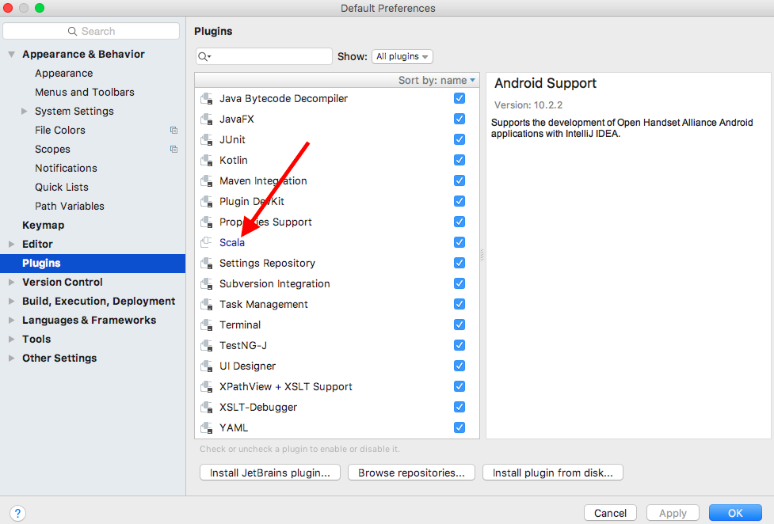774x524 pixels.
Task: Click the Scala plugin icon
Action: pos(206,242)
